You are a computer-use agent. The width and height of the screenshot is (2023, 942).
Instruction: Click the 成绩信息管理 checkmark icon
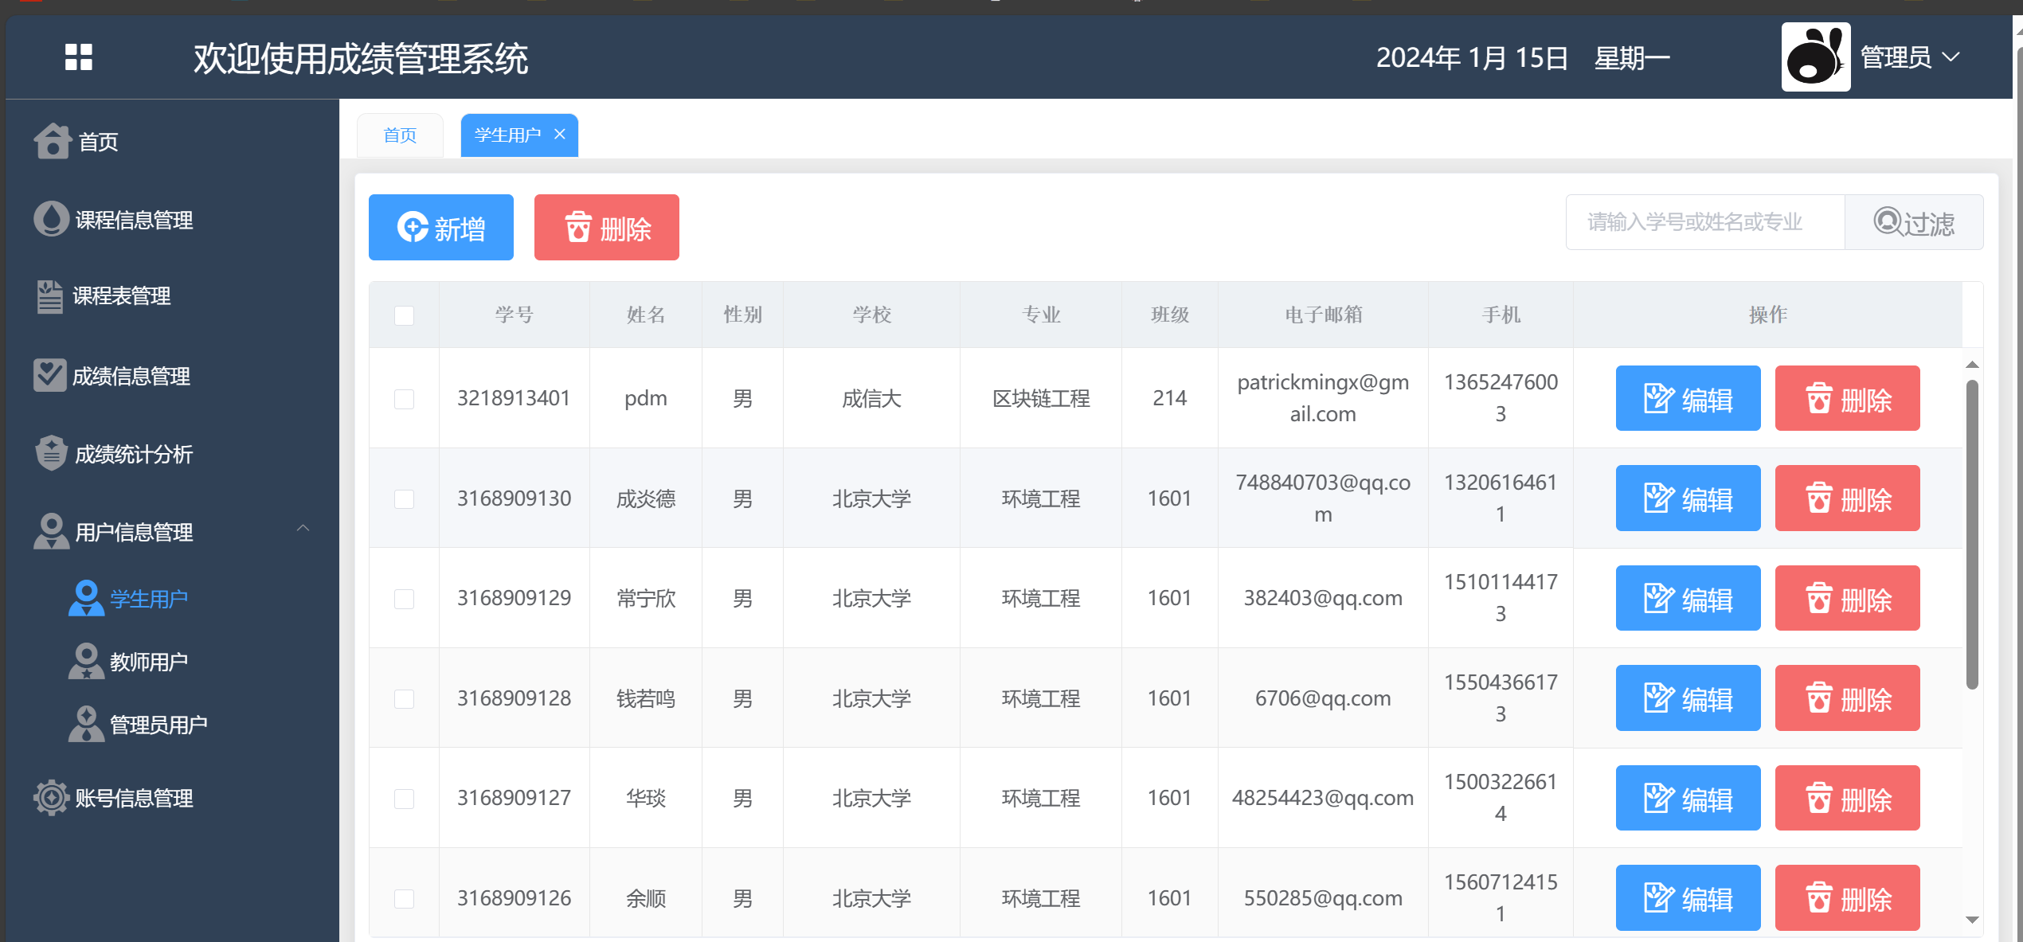coord(49,375)
